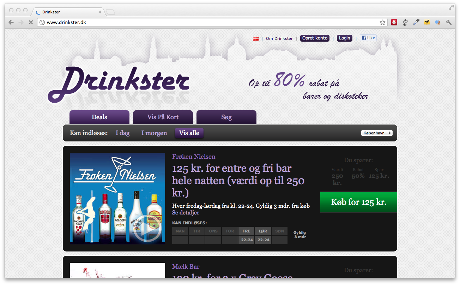Switch to the Deals tab
This screenshot has width=460, height=285.
(x=99, y=117)
